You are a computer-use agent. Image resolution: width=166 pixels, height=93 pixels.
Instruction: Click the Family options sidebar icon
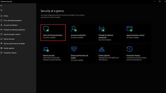point(1,48)
